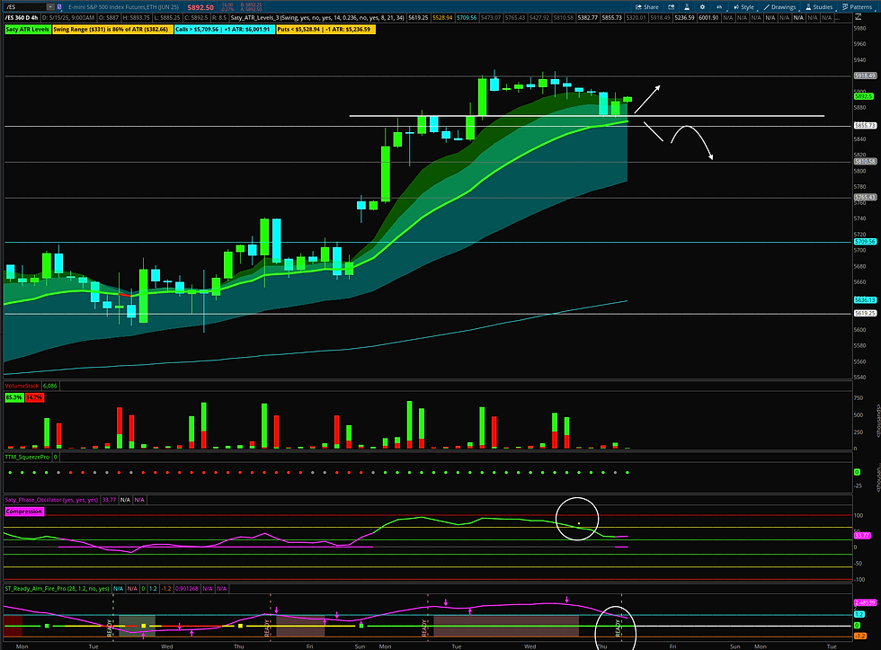
Task: Open the Style menu
Action: (744, 6)
